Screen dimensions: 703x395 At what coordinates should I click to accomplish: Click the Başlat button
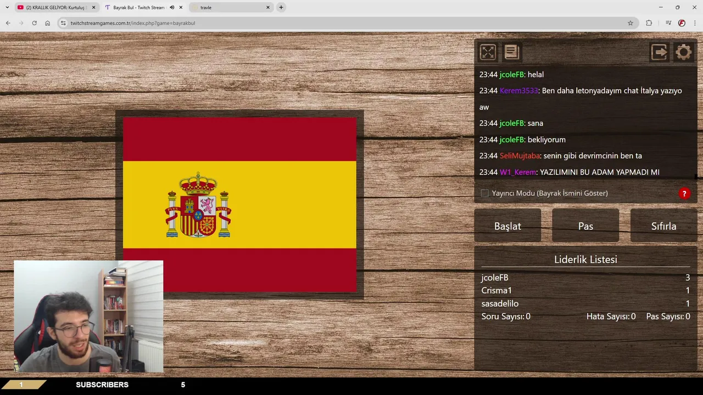point(507,225)
